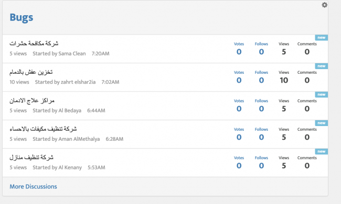This screenshot has width=341, height=204.
Task: Open the Sama Clean discussion title
Action: pyautogui.click(x=34, y=43)
